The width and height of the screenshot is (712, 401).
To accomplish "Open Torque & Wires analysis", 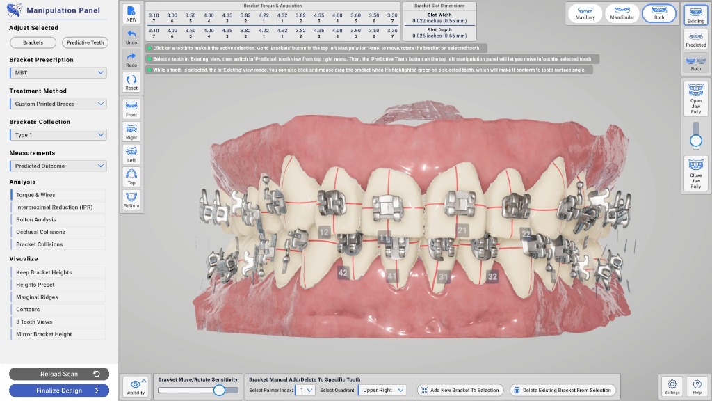I will (x=58, y=195).
